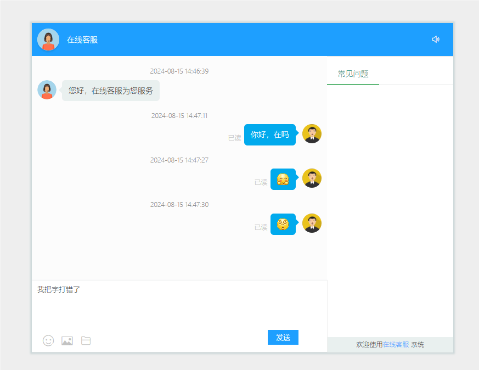Click timestamp 2024-08-15 14:47:11
The width and height of the screenshot is (479, 370).
click(179, 116)
